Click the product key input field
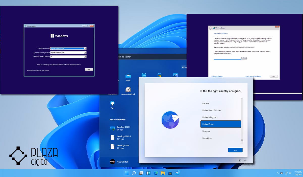Screen dimensions: 303x177 click(227, 58)
